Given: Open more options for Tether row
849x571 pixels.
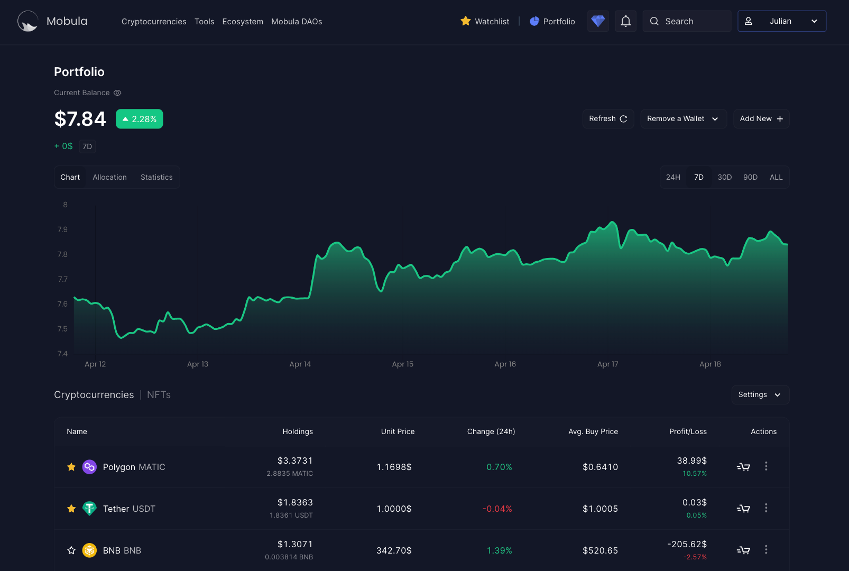Looking at the screenshot, I should (766, 508).
